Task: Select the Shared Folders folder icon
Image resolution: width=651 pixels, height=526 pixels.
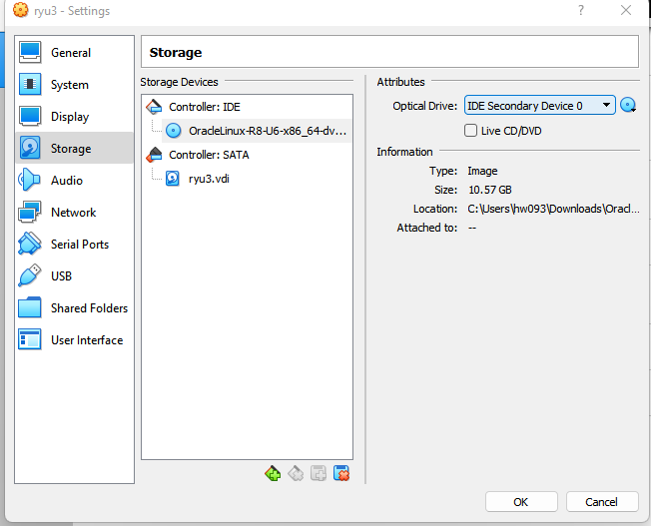Action: coord(30,307)
